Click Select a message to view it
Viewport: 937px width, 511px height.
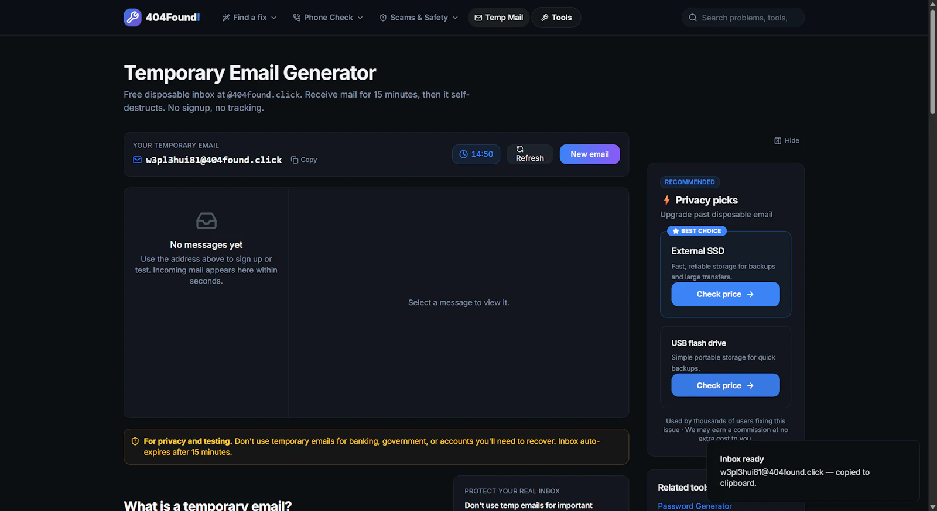pyautogui.click(x=459, y=302)
